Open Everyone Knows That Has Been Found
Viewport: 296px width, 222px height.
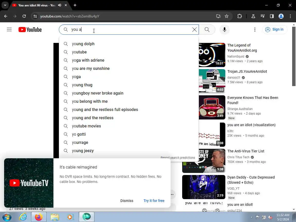253,100
